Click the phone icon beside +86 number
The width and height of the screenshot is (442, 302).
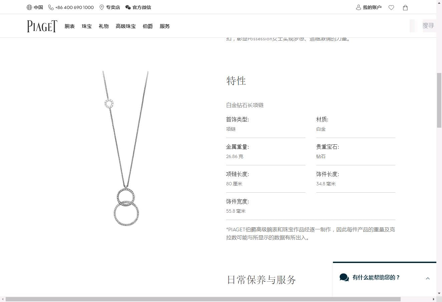tap(51, 7)
